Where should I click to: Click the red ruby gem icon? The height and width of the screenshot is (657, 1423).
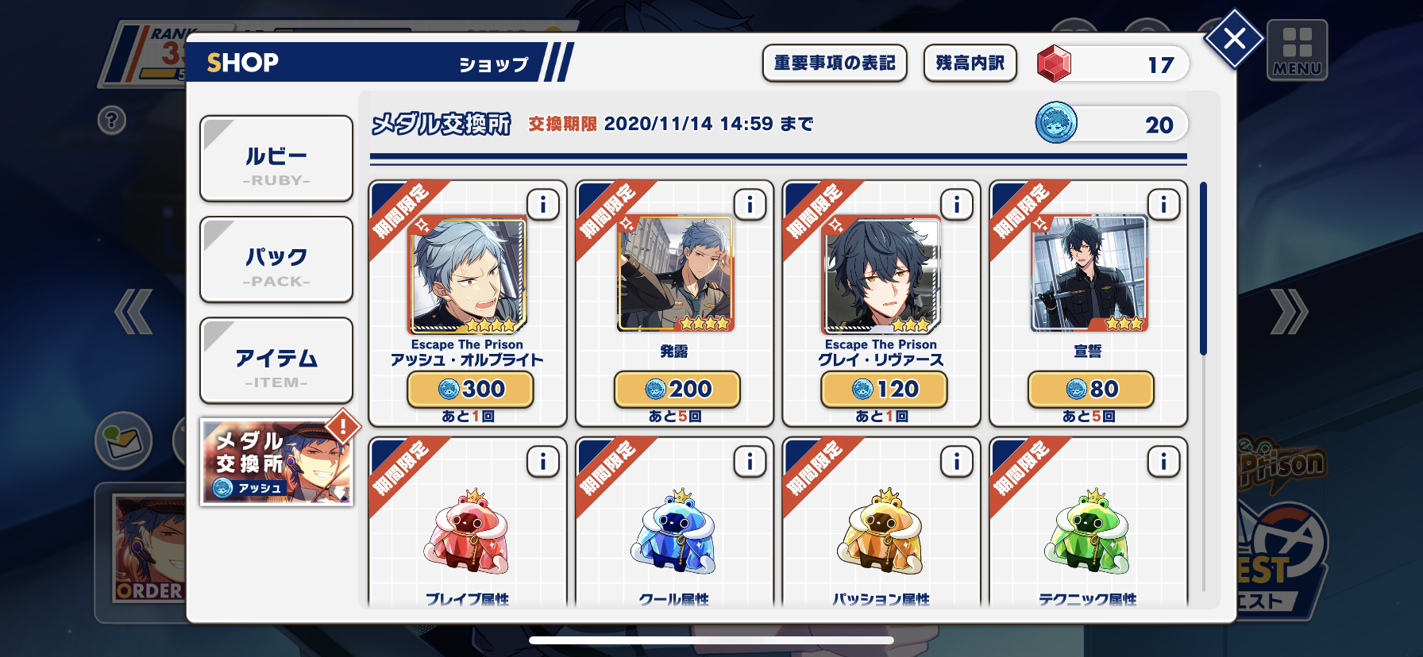(x=1055, y=63)
